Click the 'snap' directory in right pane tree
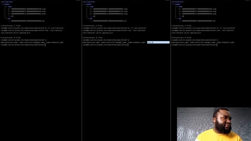Screen dimensions: 251x141 pyautogui.click(x=180, y=7)
